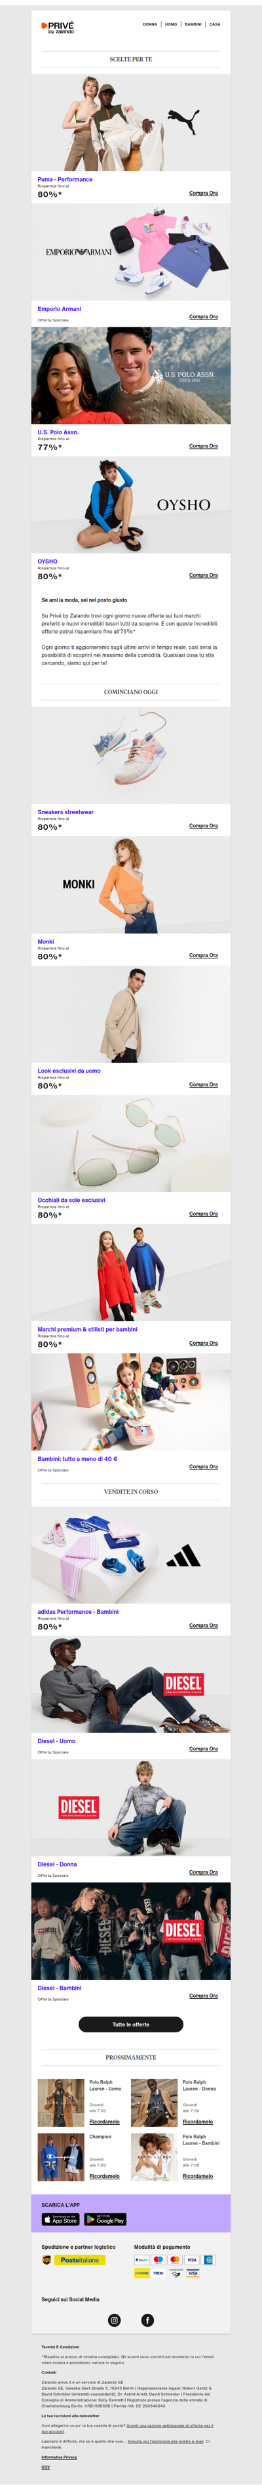Open the BAMBINI menu item
The width and height of the screenshot is (262, 2485).
pyautogui.click(x=193, y=24)
